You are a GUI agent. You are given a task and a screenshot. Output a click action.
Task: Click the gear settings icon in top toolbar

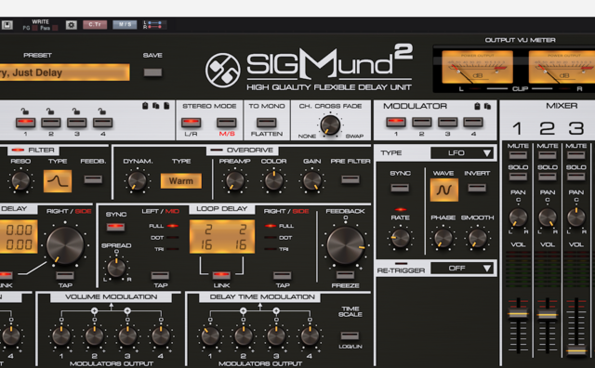click(71, 25)
